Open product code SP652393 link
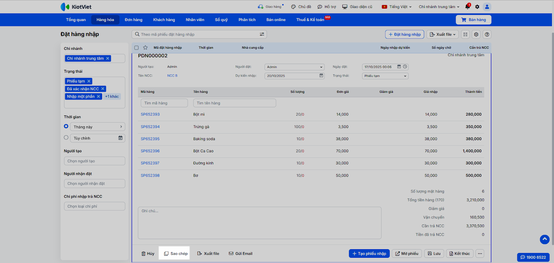 (150, 115)
